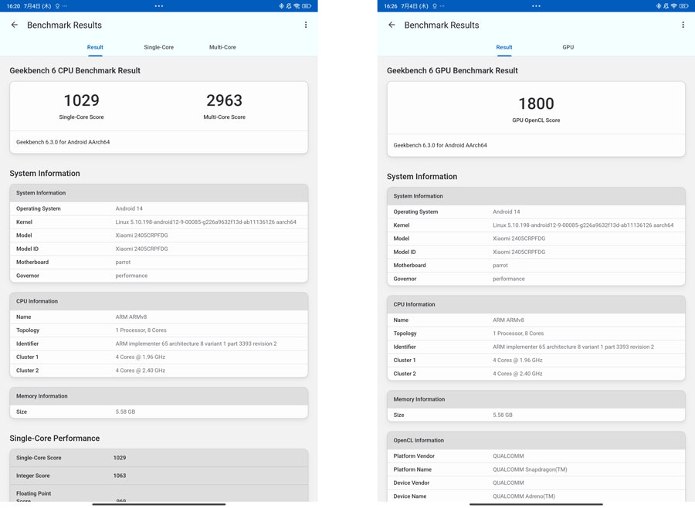
Task: Tap the Device Name Adreno row
Action: (x=536, y=496)
